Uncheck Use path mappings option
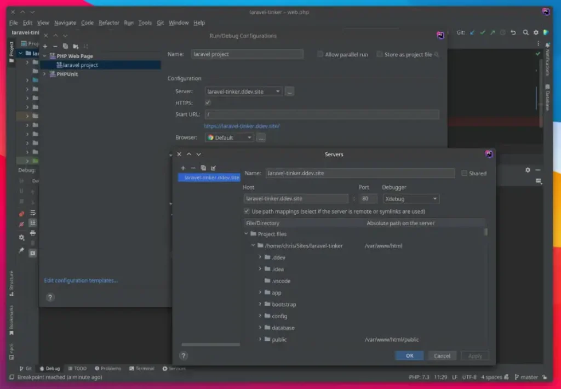The width and height of the screenshot is (561, 389). 247,211
